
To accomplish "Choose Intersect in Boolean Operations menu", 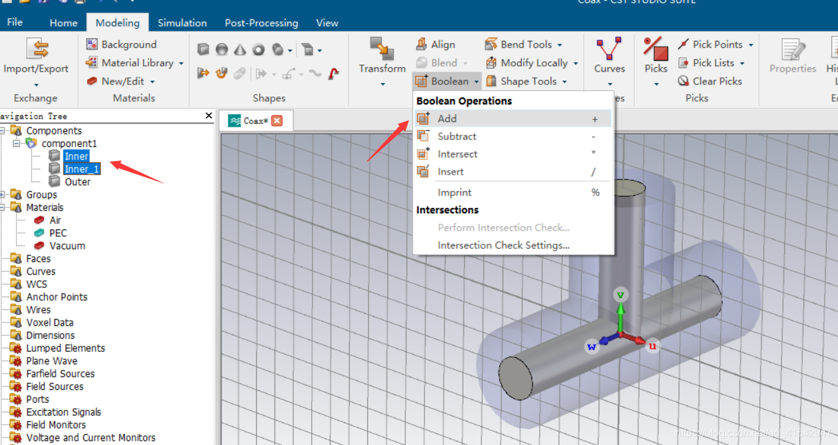I will [513, 154].
